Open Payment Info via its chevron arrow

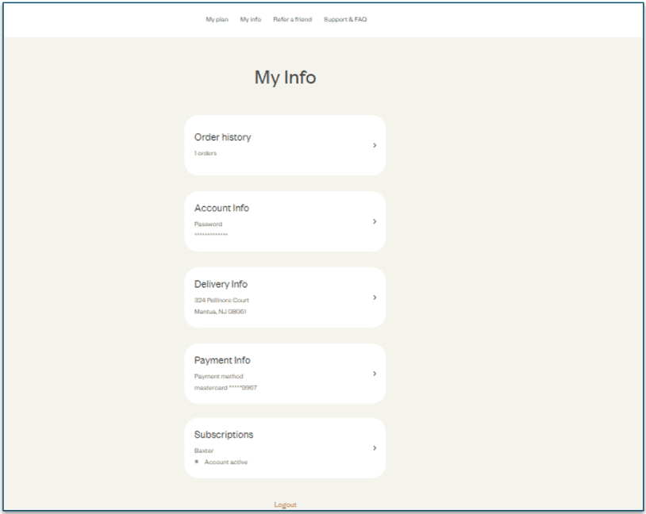coord(375,373)
